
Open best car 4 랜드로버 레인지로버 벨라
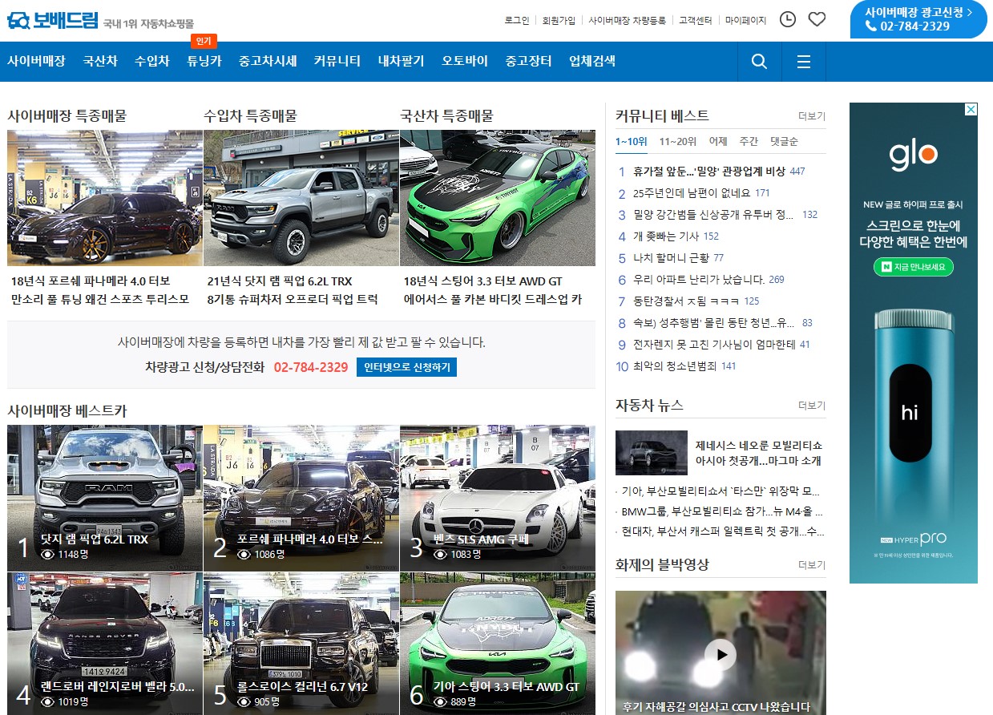[105, 644]
